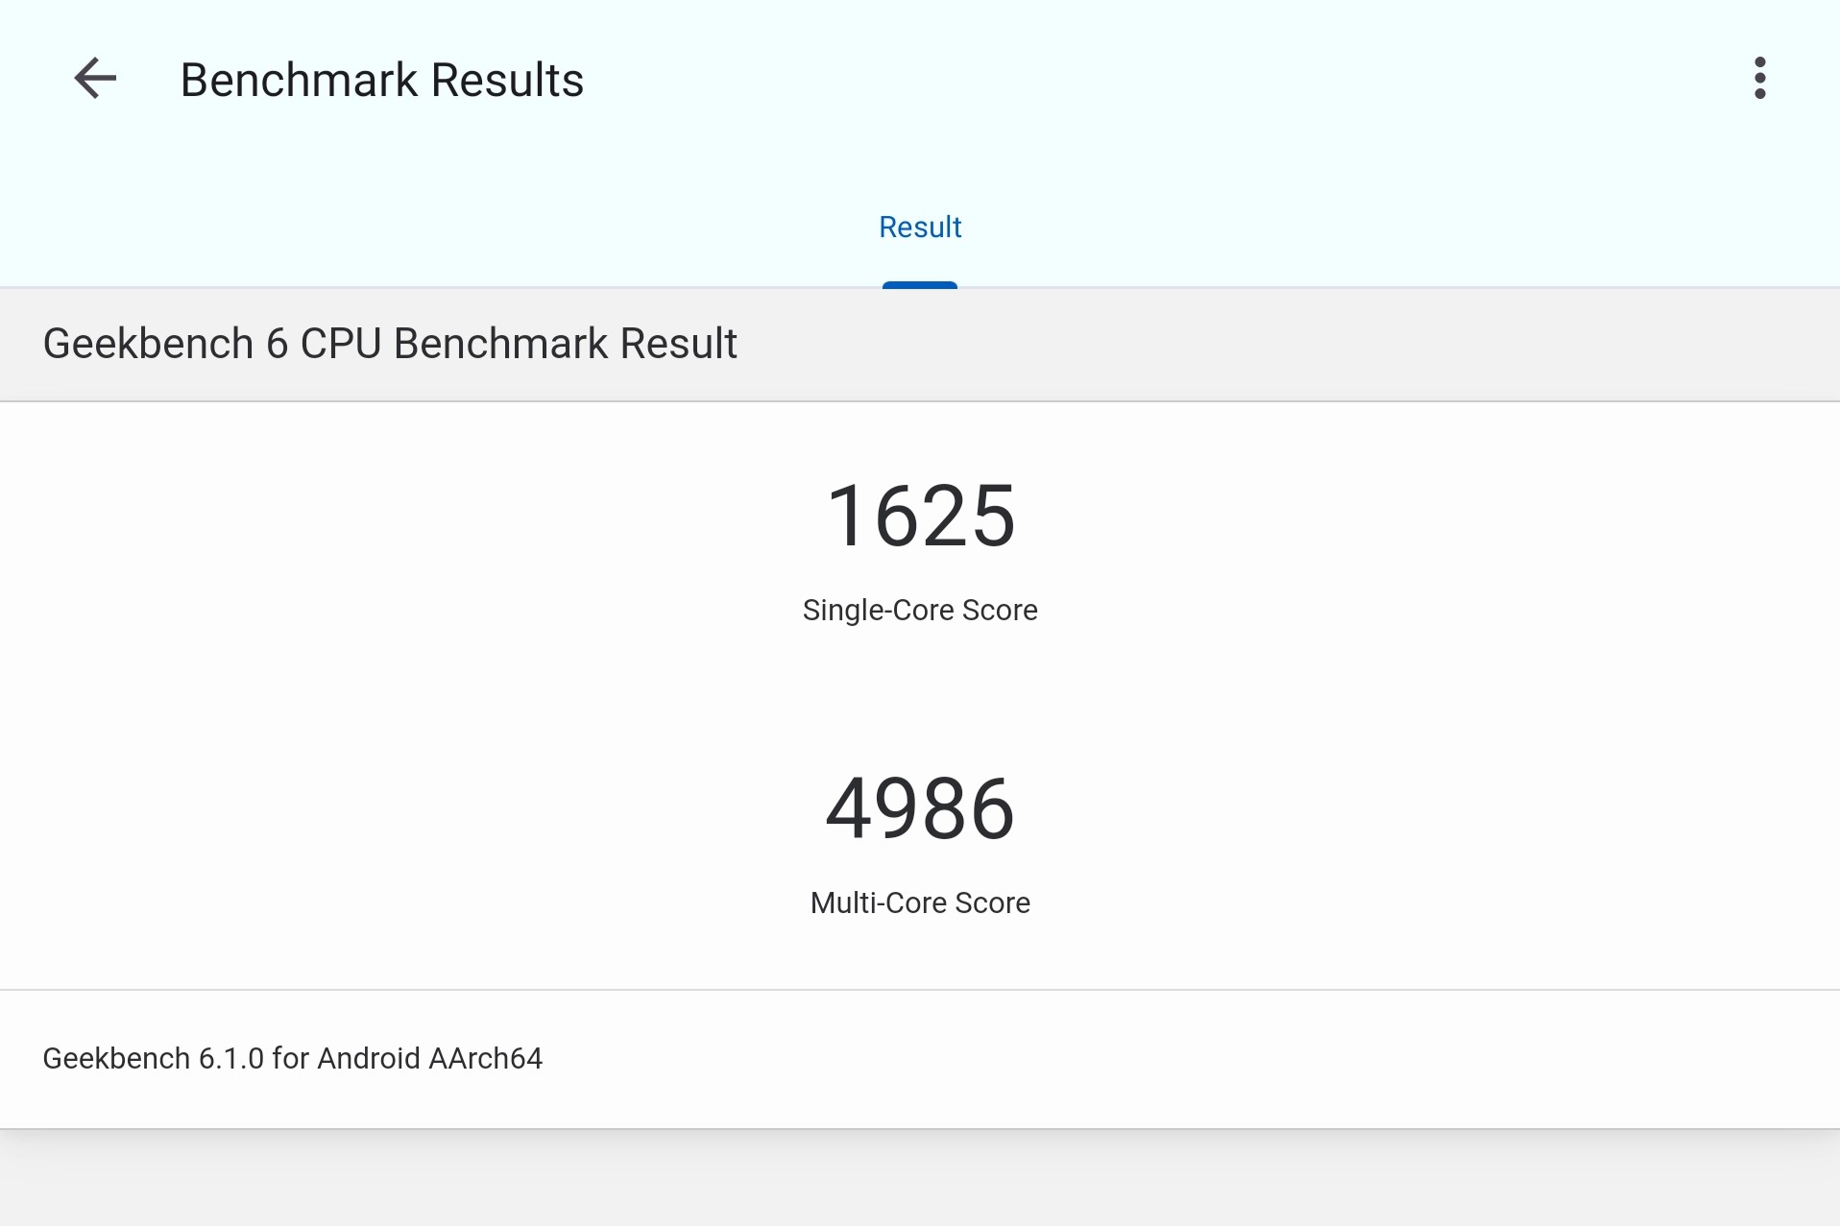Click the Geekbench 6 CPU Benchmark Result heading
This screenshot has width=1840, height=1226.
click(x=390, y=344)
